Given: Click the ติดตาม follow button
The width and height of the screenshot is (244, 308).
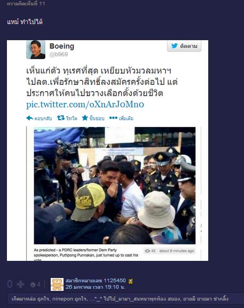Looking at the screenshot, I should [x=184, y=46].
